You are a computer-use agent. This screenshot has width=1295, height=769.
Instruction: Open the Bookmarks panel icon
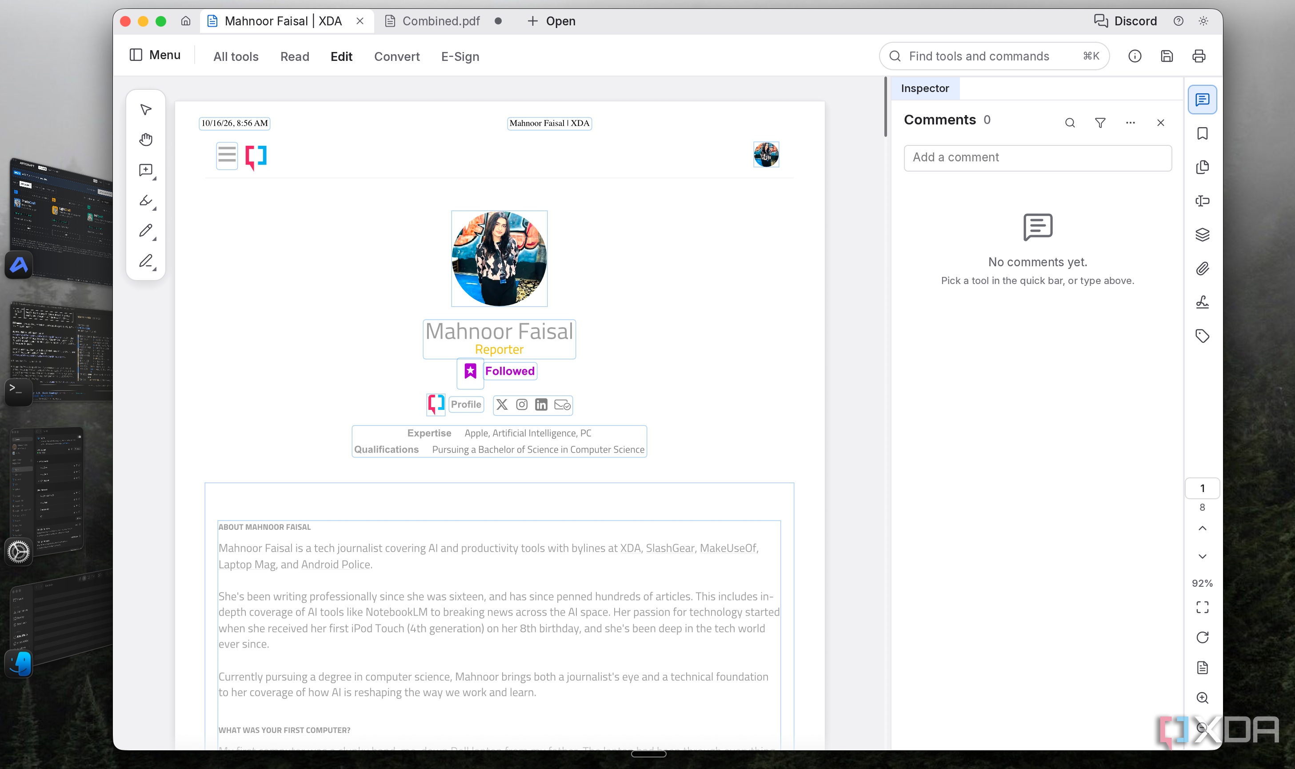click(1202, 133)
